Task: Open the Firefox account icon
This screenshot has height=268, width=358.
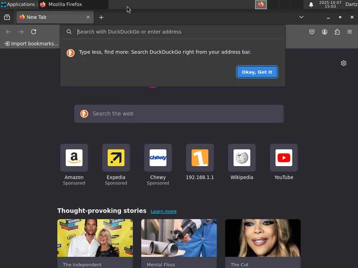Action: (324, 32)
